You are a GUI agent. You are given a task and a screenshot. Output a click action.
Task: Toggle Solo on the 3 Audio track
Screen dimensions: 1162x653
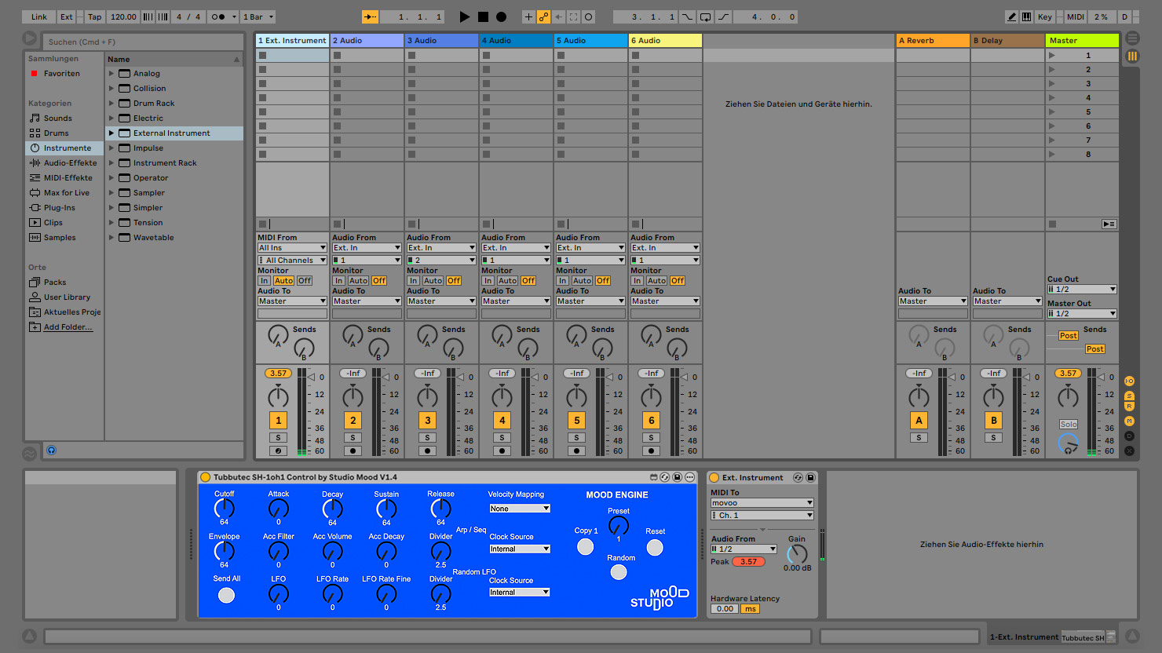click(x=427, y=436)
